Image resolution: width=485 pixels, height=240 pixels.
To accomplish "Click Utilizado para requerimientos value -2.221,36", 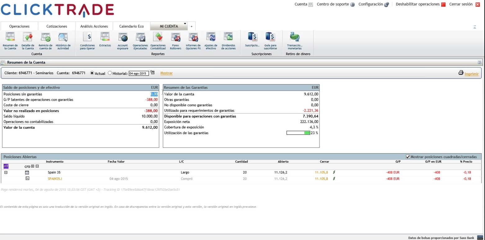I will 311,111.
